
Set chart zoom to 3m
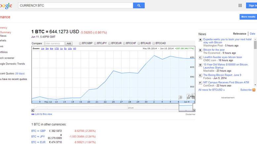tap(47, 49)
